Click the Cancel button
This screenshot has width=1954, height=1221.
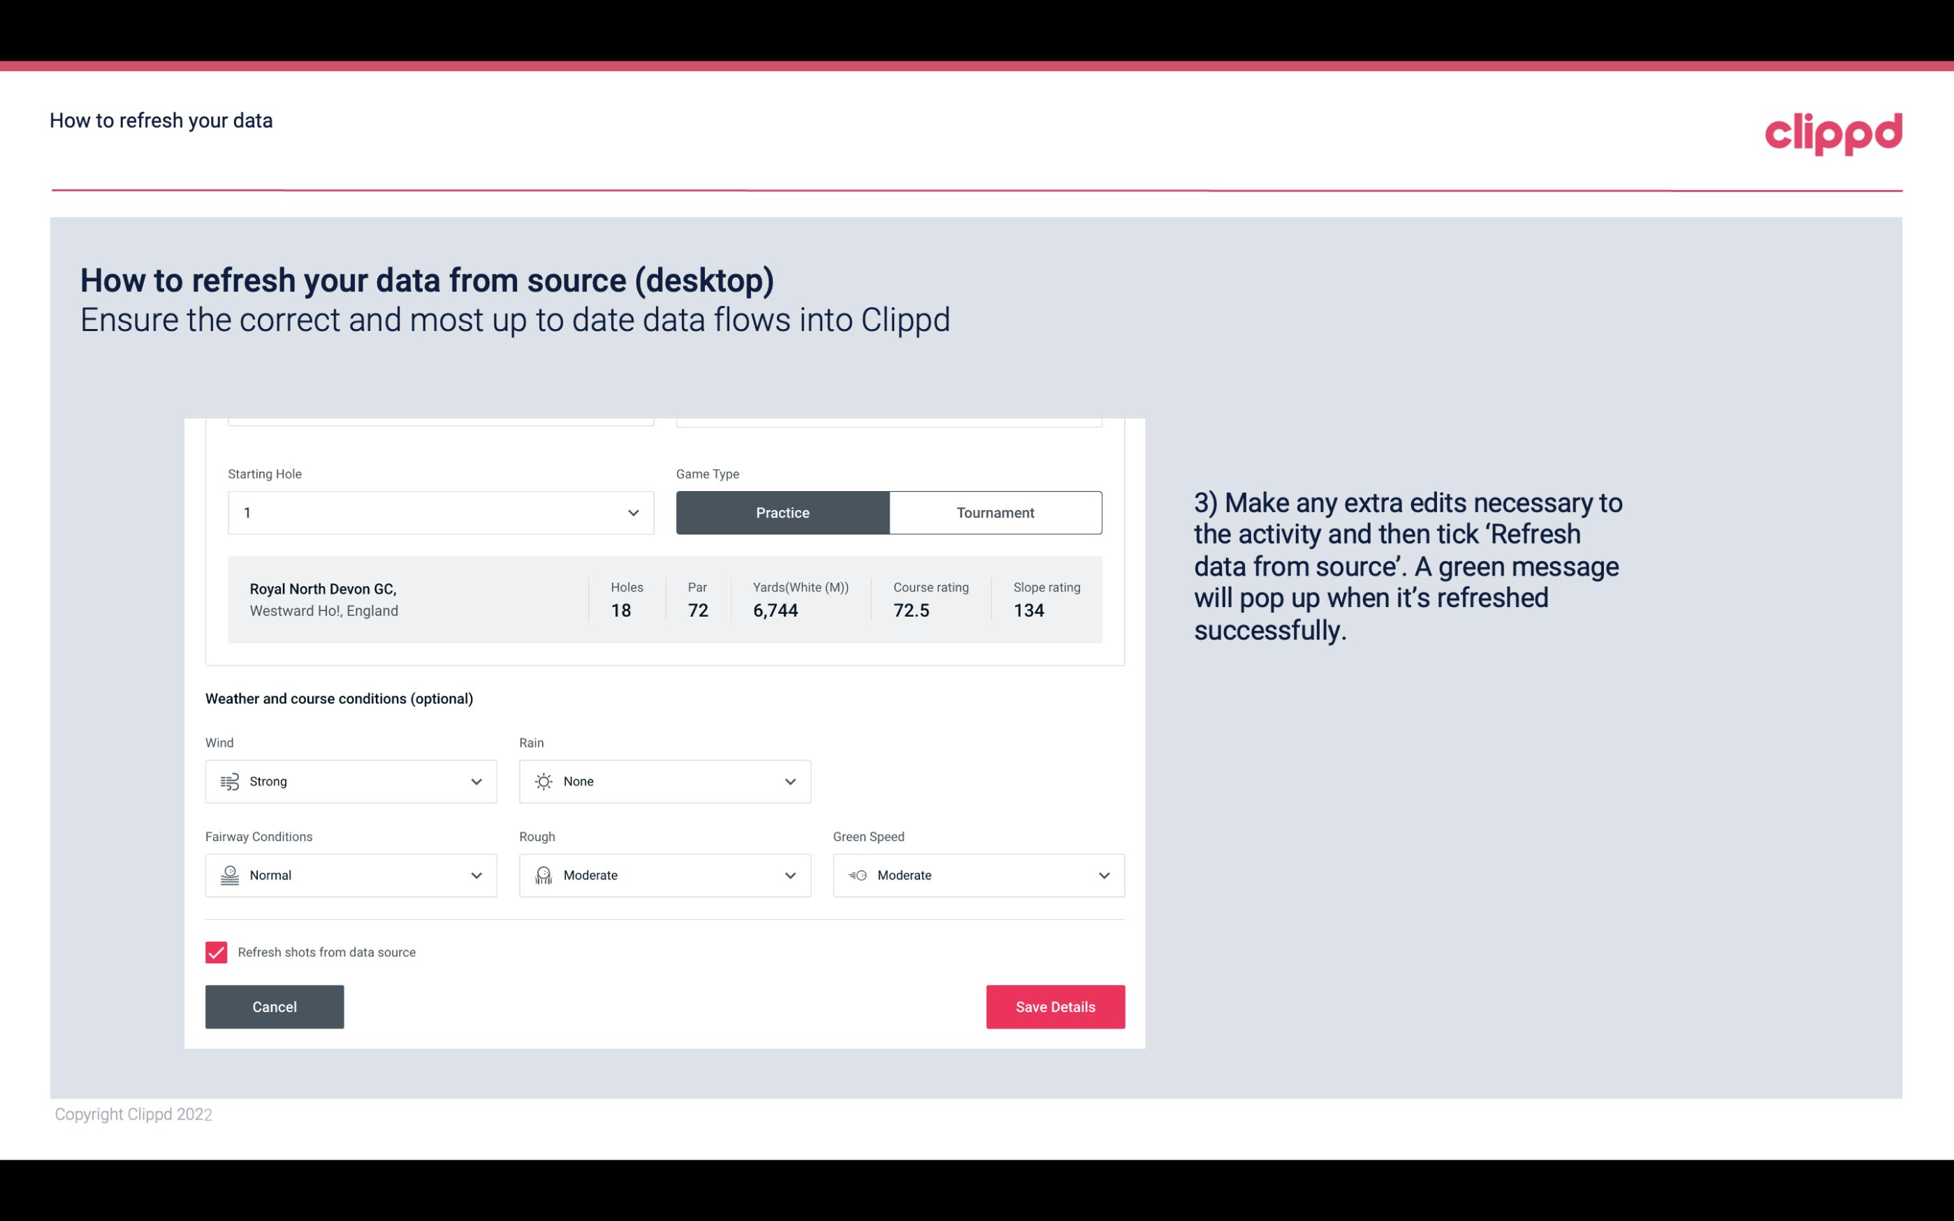coord(275,1007)
